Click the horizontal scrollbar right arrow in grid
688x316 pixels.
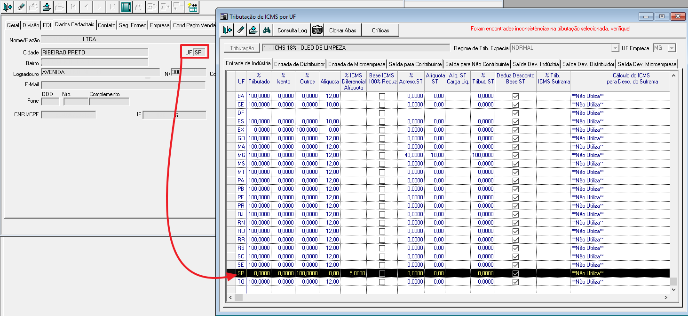point(667,298)
